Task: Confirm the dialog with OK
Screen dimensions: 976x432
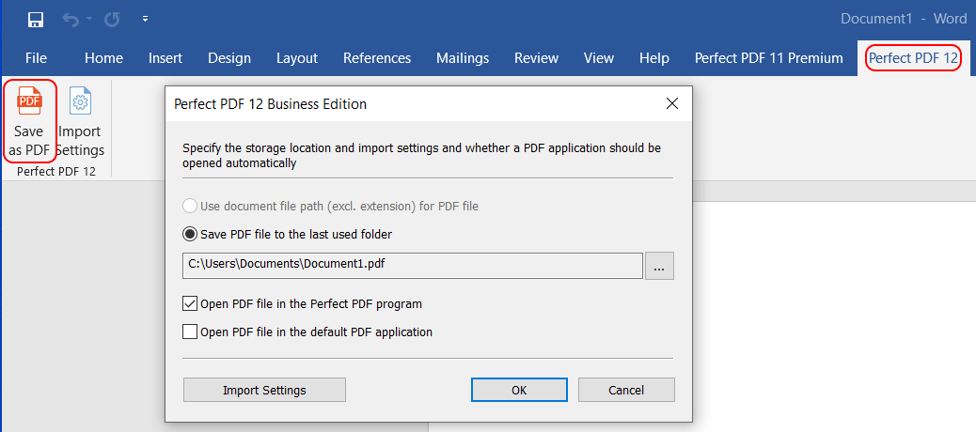Action: 519,391
